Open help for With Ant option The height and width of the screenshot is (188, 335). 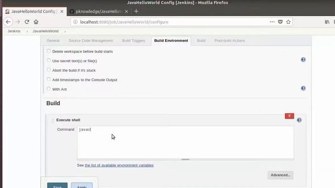303,88
